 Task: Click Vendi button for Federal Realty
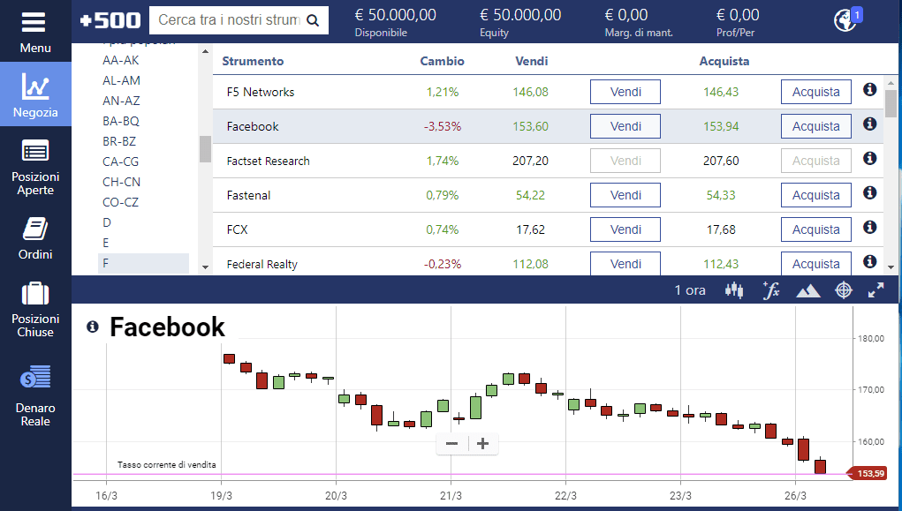click(625, 264)
